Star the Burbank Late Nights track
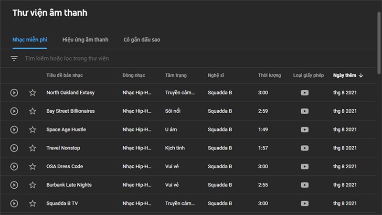The width and height of the screenshot is (382, 215). coord(32,185)
